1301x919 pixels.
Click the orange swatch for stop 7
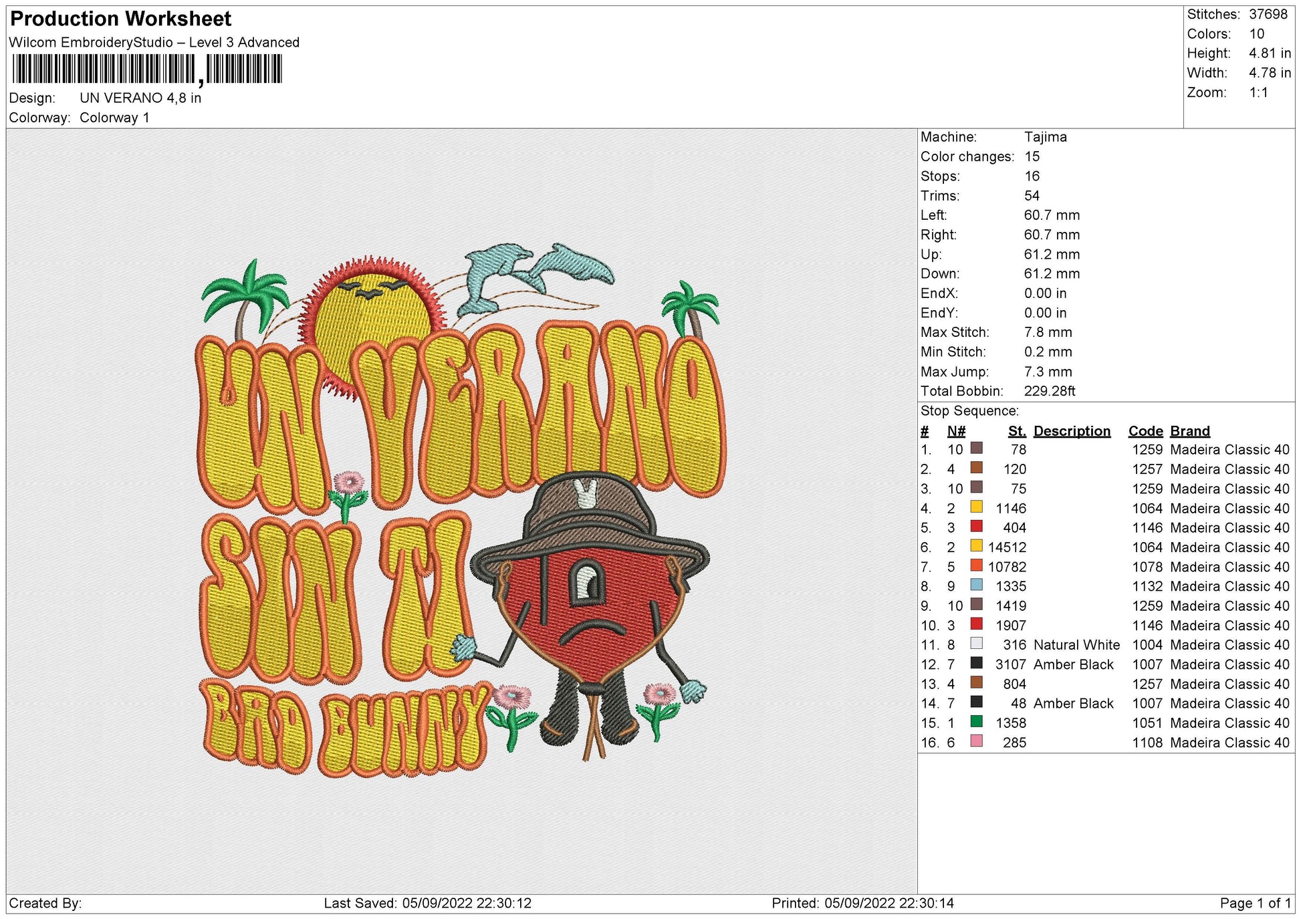coord(977,565)
